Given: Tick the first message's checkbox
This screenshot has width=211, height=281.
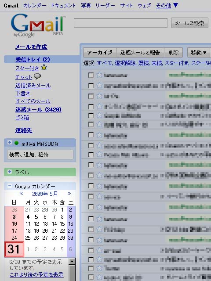Looking at the screenshot, I should (x=91, y=75).
